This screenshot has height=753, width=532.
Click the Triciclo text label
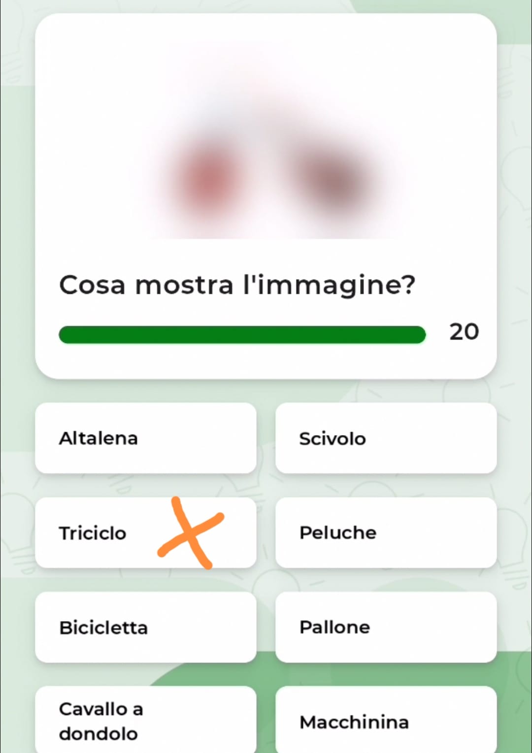[x=93, y=533]
